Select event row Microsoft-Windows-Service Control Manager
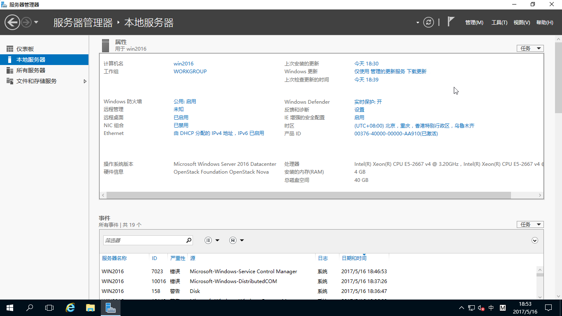The height and width of the screenshot is (316, 562). coord(318,272)
